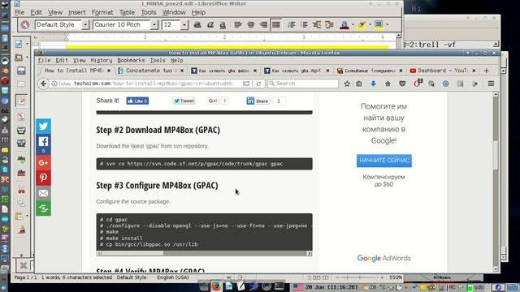Open Firefox History menu
Screen dimensions: 520x292
click(x=102, y=60)
